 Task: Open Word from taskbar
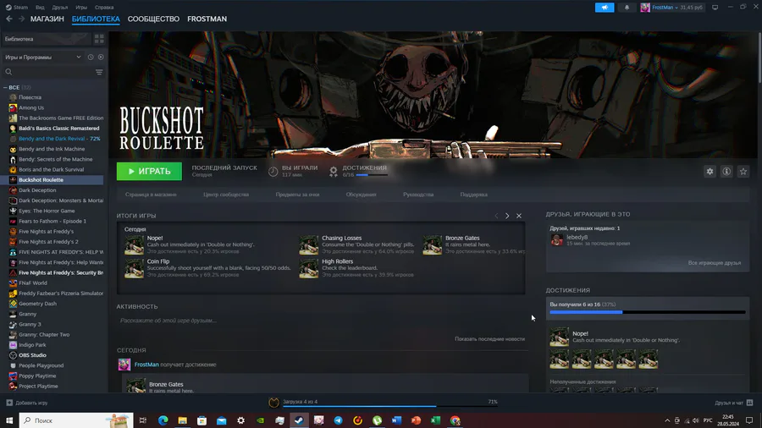(x=396, y=420)
